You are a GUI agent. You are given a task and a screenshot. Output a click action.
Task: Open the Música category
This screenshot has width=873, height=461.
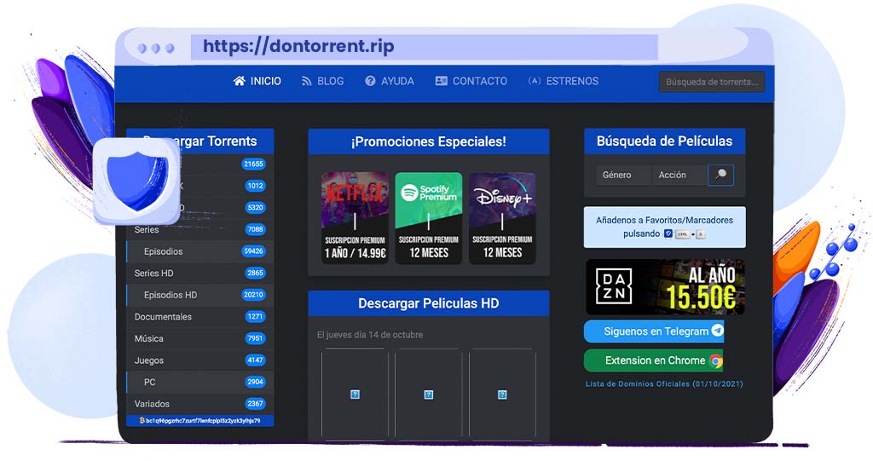[199, 338]
